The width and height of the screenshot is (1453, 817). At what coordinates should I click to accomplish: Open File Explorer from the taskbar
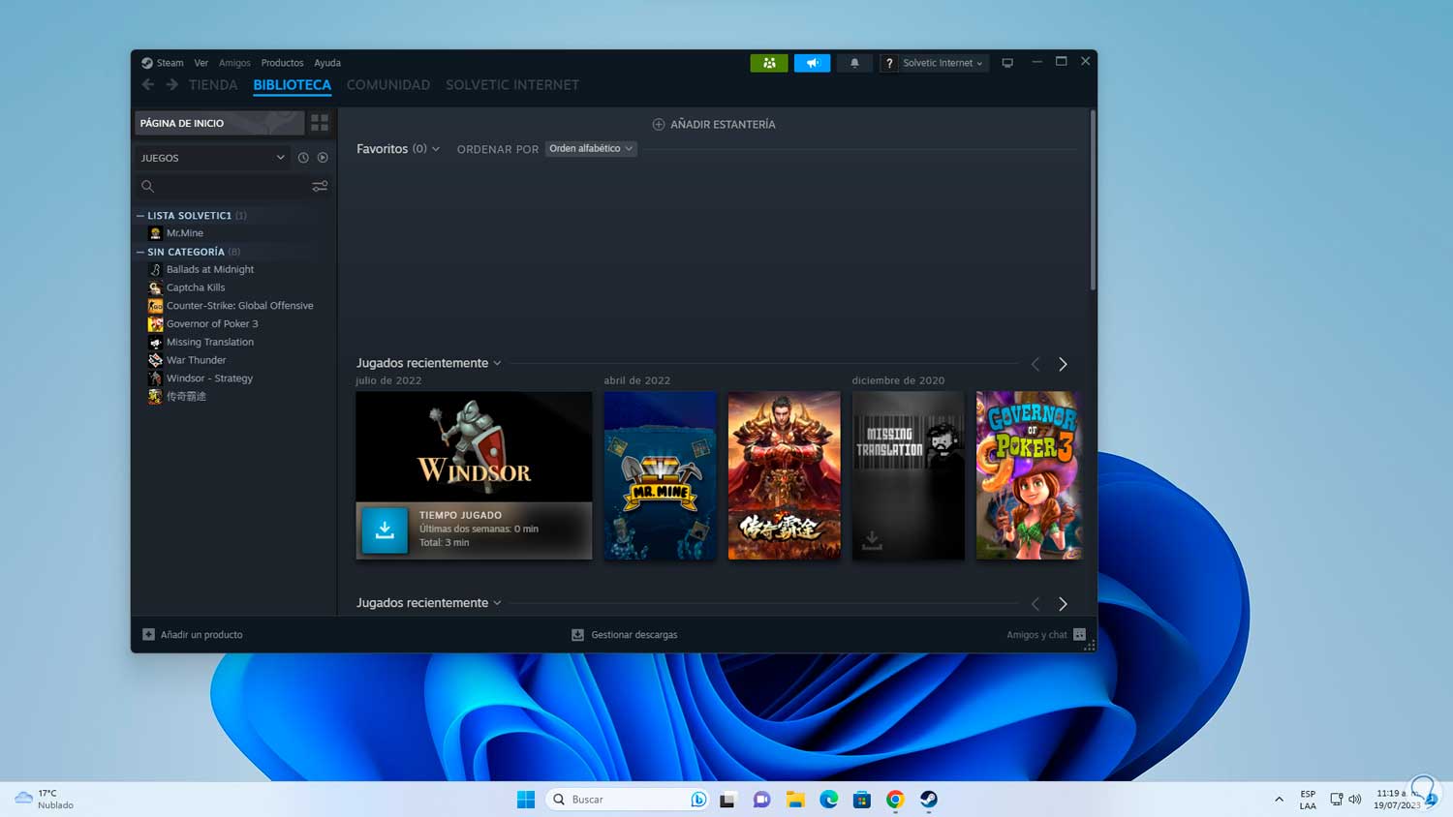[795, 800]
